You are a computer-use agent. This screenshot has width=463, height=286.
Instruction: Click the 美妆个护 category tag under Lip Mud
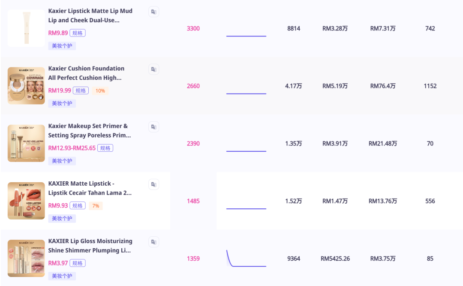62,46
